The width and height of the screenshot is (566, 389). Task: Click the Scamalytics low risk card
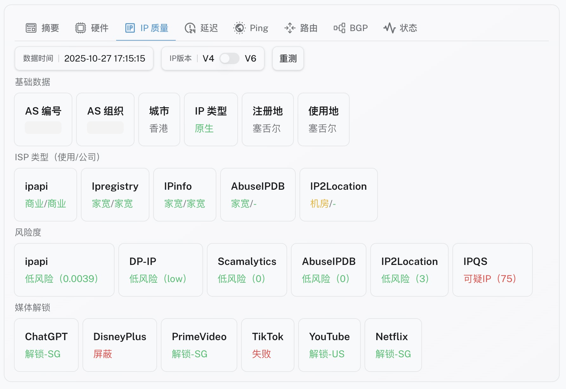tap(247, 270)
